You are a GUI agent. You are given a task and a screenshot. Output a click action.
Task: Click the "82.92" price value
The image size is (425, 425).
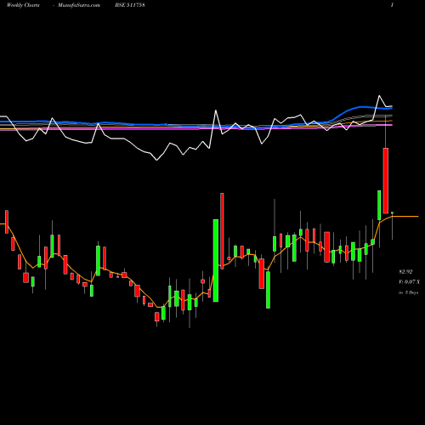pyautogui.click(x=405, y=272)
